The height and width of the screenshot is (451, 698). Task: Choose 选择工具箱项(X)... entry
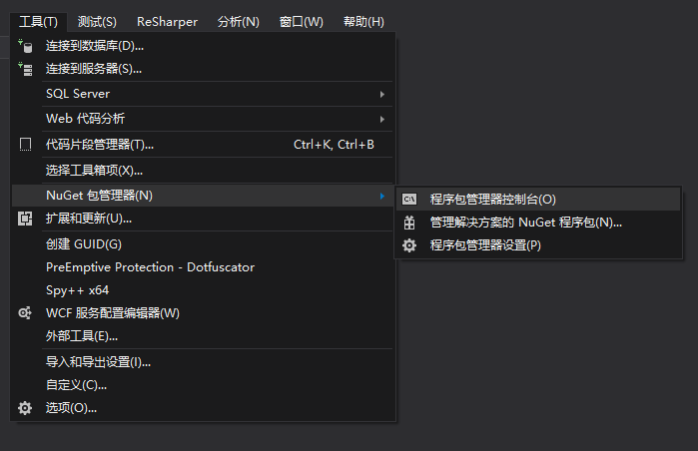tap(203, 171)
